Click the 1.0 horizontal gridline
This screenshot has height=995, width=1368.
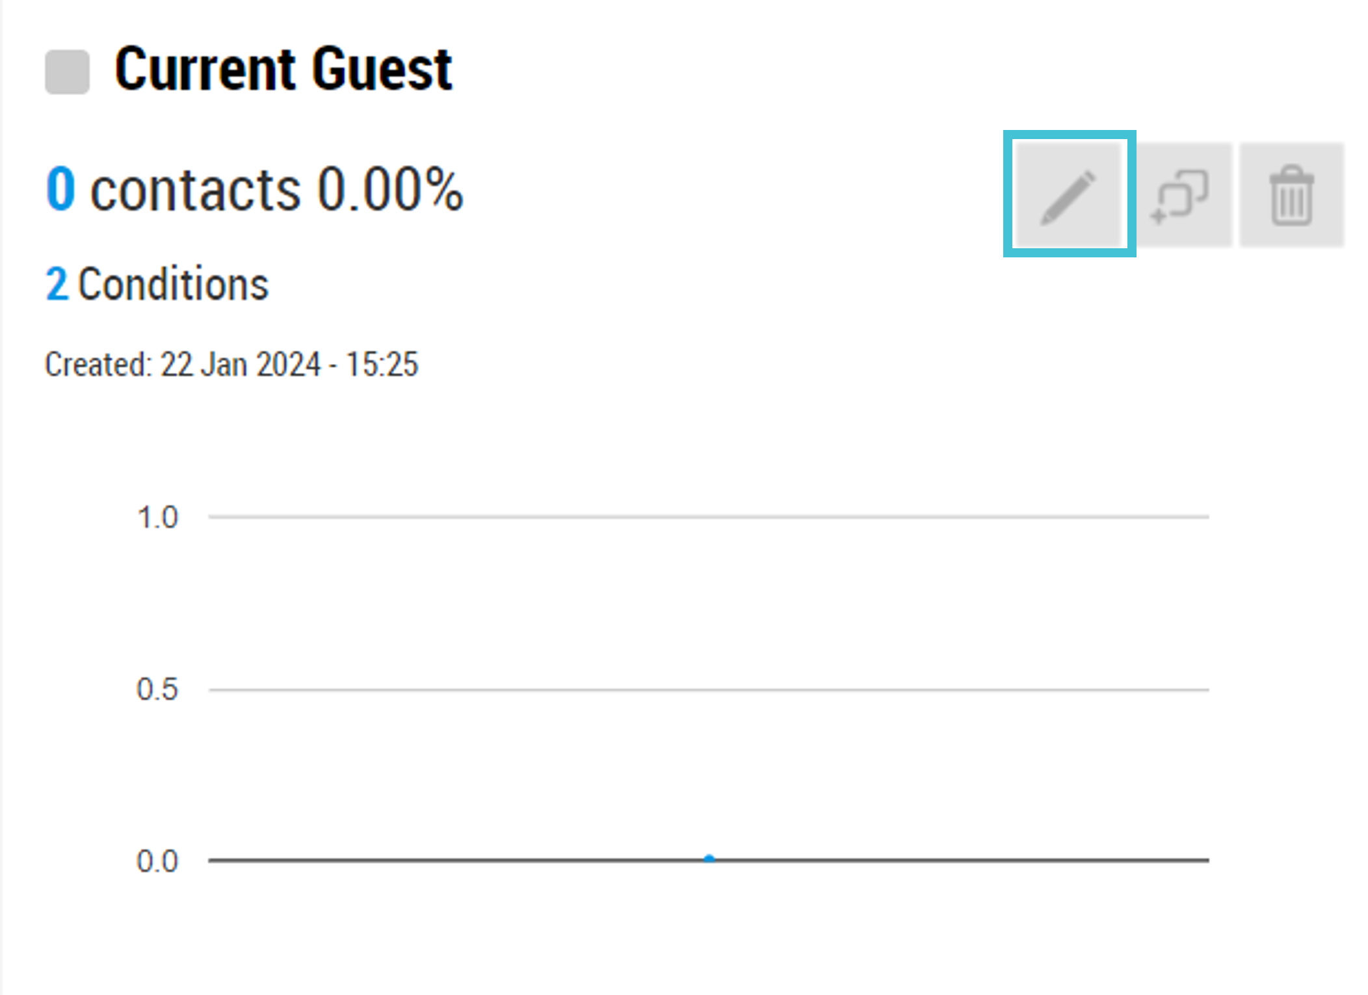pyautogui.click(x=709, y=517)
